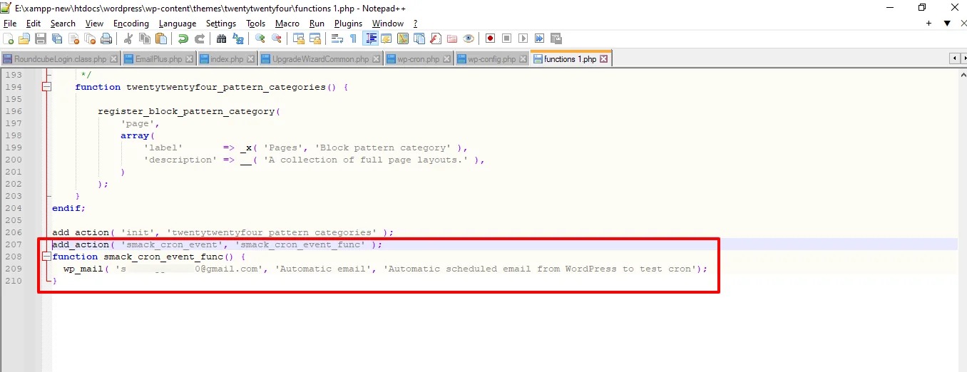Screen dimensions: 967x372
Task: Open the Edit menu
Action: 34,24
